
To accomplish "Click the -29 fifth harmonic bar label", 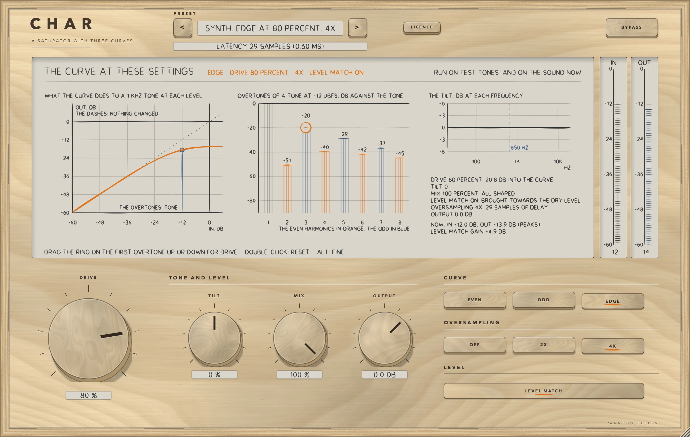I will click(x=344, y=134).
